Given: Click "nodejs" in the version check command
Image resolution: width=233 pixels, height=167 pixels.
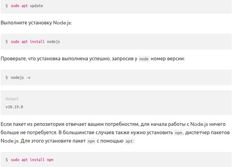Looking at the screenshot, I should [x=17, y=77].
